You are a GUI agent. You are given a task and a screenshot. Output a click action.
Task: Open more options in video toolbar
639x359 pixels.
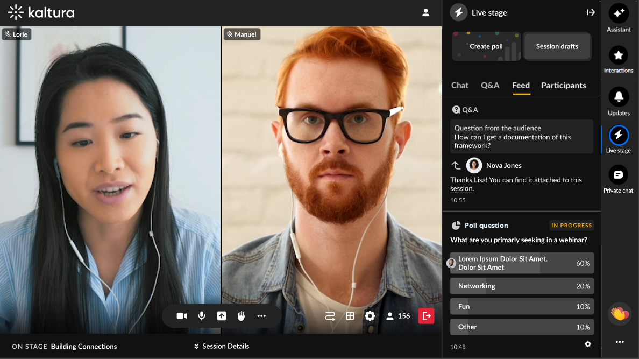[x=261, y=316]
